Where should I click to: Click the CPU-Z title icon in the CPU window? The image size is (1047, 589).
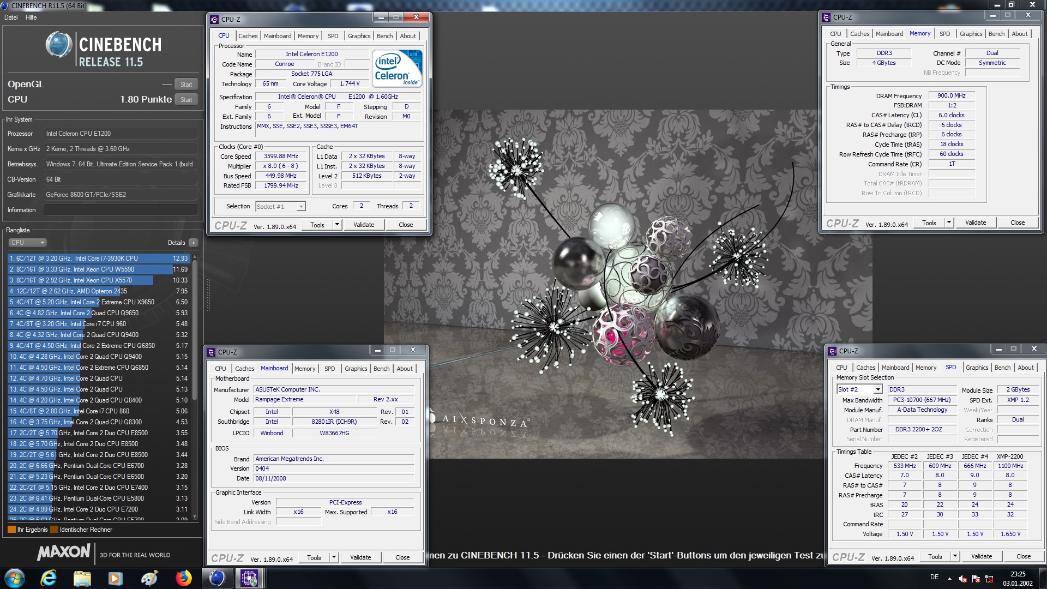point(215,20)
